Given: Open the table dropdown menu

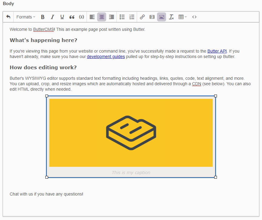Looking at the screenshot, I should (182, 17).
